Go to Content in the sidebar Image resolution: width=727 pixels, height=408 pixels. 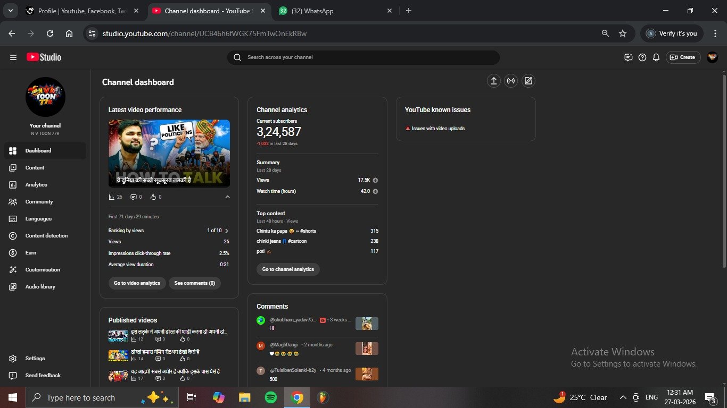[35, 168]
